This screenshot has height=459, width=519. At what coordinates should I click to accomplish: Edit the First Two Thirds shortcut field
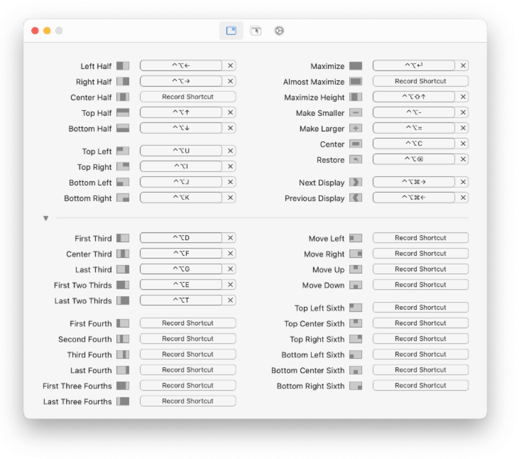(x=181, y=285)
